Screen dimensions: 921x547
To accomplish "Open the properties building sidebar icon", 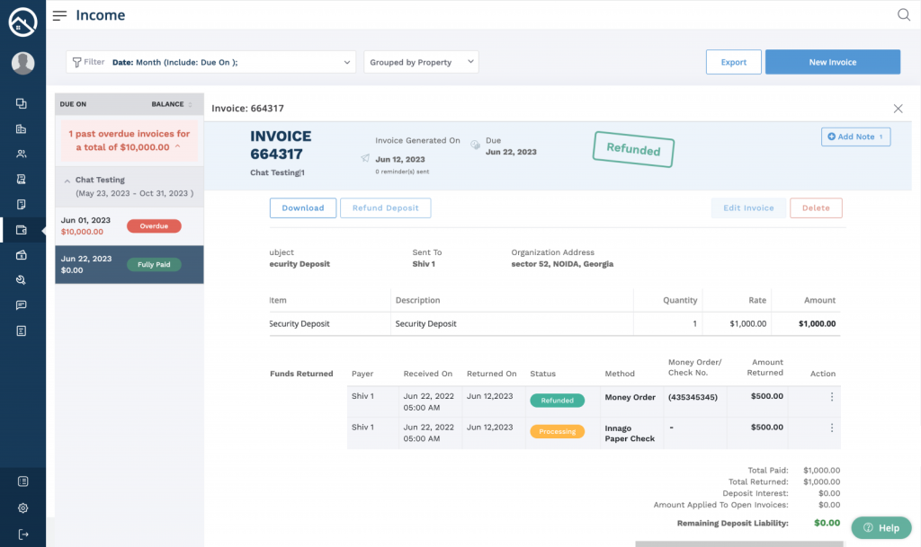I will [22, 128].
